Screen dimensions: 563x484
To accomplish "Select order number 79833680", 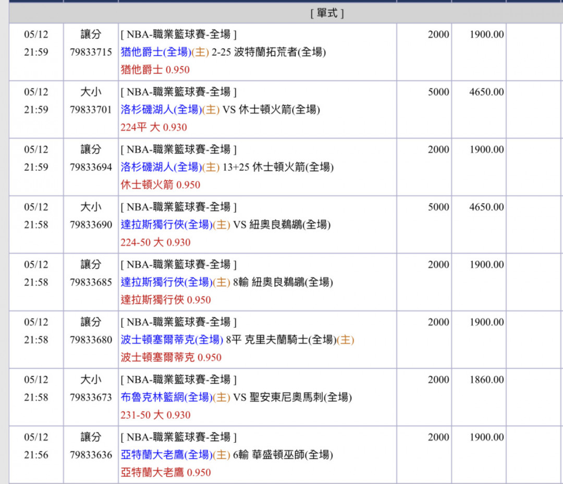I will click(x=91, y=340).
